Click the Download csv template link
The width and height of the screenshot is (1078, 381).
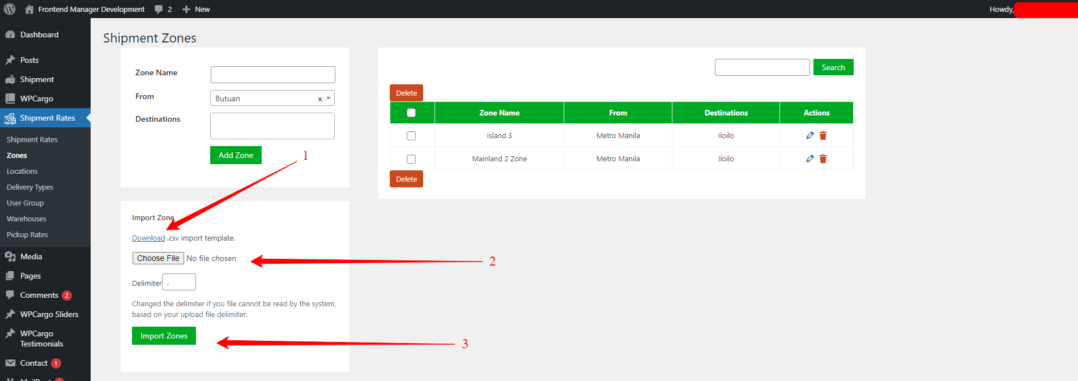[148, 238]
